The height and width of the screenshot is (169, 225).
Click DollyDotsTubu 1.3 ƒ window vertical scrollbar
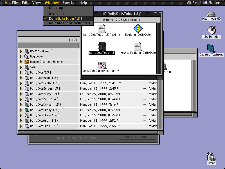point(159,48)
